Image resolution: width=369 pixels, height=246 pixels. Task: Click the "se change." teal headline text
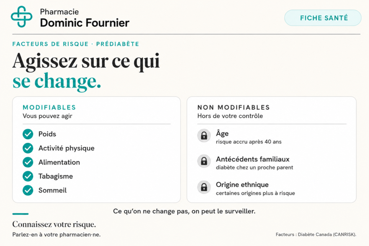tap(57, 81)
